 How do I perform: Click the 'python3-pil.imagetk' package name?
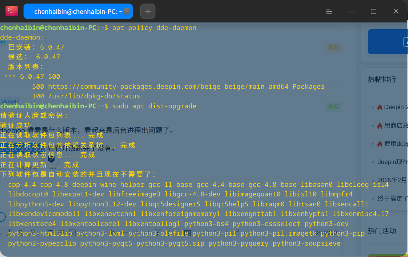(278, 233)
